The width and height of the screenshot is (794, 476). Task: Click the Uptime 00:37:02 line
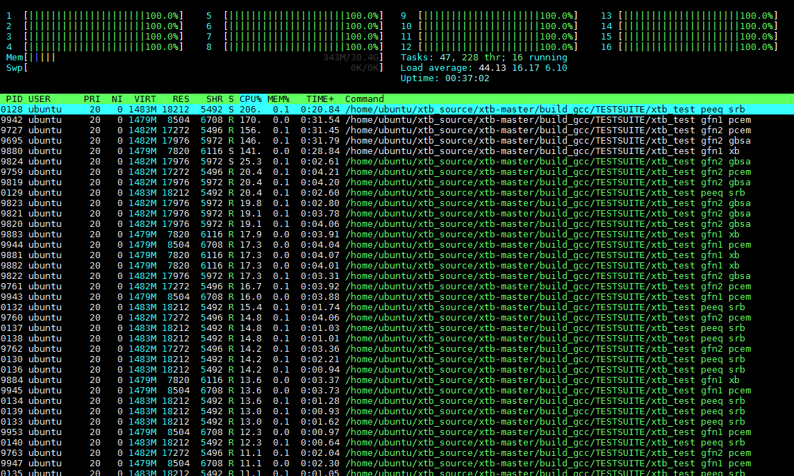[x=445, y=78]
